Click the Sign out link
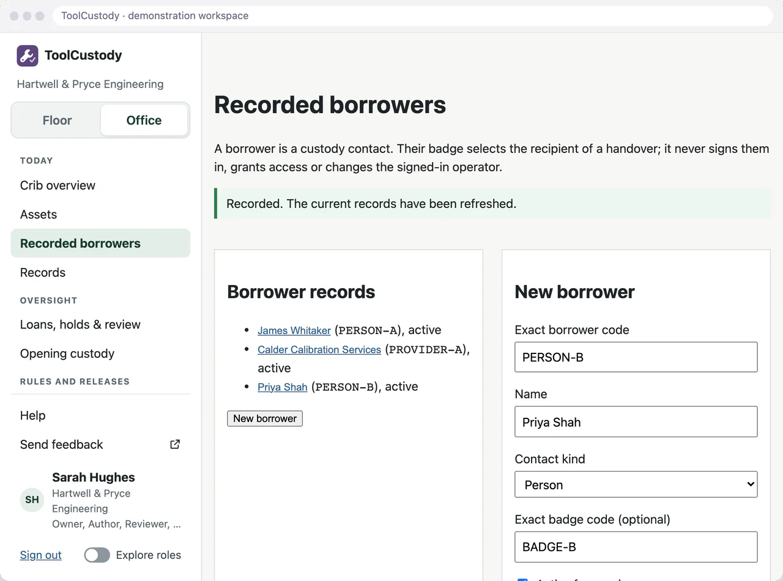This screenshot has height=581, width=783. tap(41, 555)
